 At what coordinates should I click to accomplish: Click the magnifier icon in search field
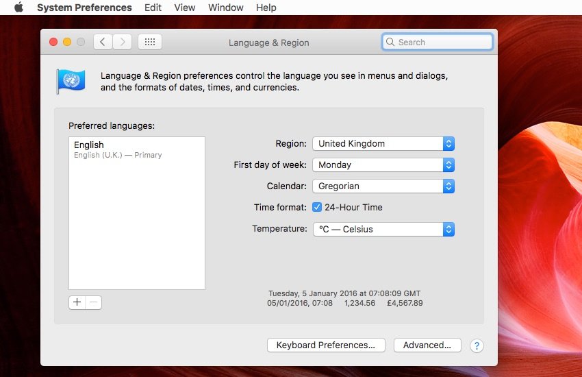pyautogui.click(x=390, y=42)
